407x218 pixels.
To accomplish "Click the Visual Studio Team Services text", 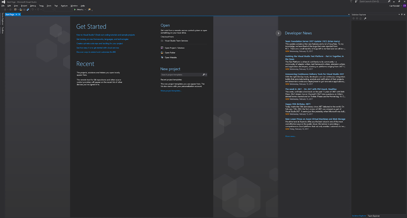I will (176, 41).
